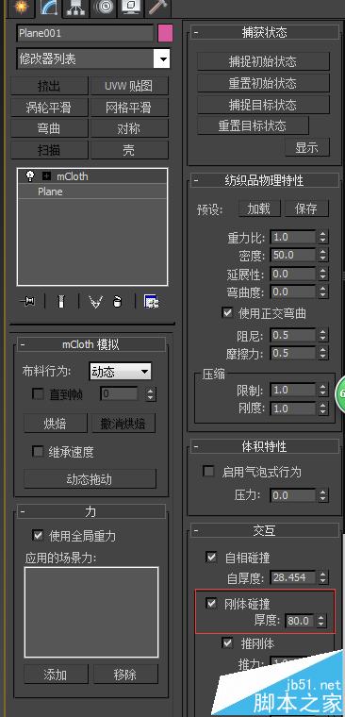
Task: Click the Plane001 object name field
Action: click(85, 33)
